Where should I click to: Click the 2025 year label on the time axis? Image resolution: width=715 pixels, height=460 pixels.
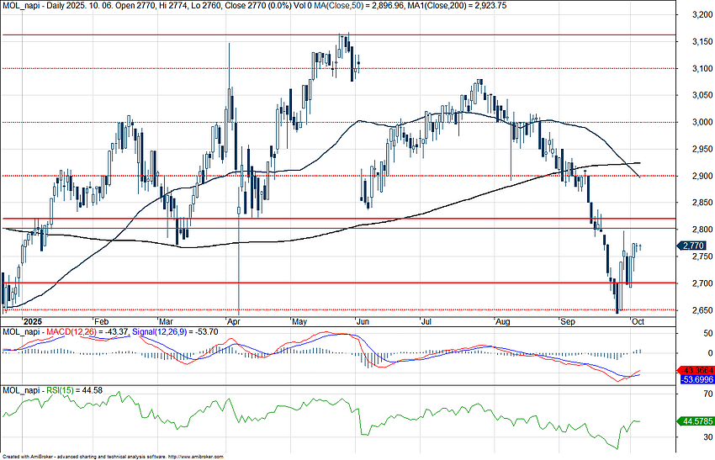point(33,321)
